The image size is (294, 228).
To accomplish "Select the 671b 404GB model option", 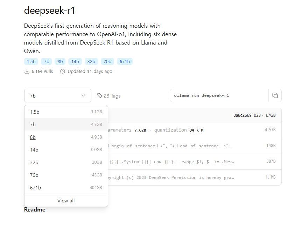I will click(x=66, y=188).
